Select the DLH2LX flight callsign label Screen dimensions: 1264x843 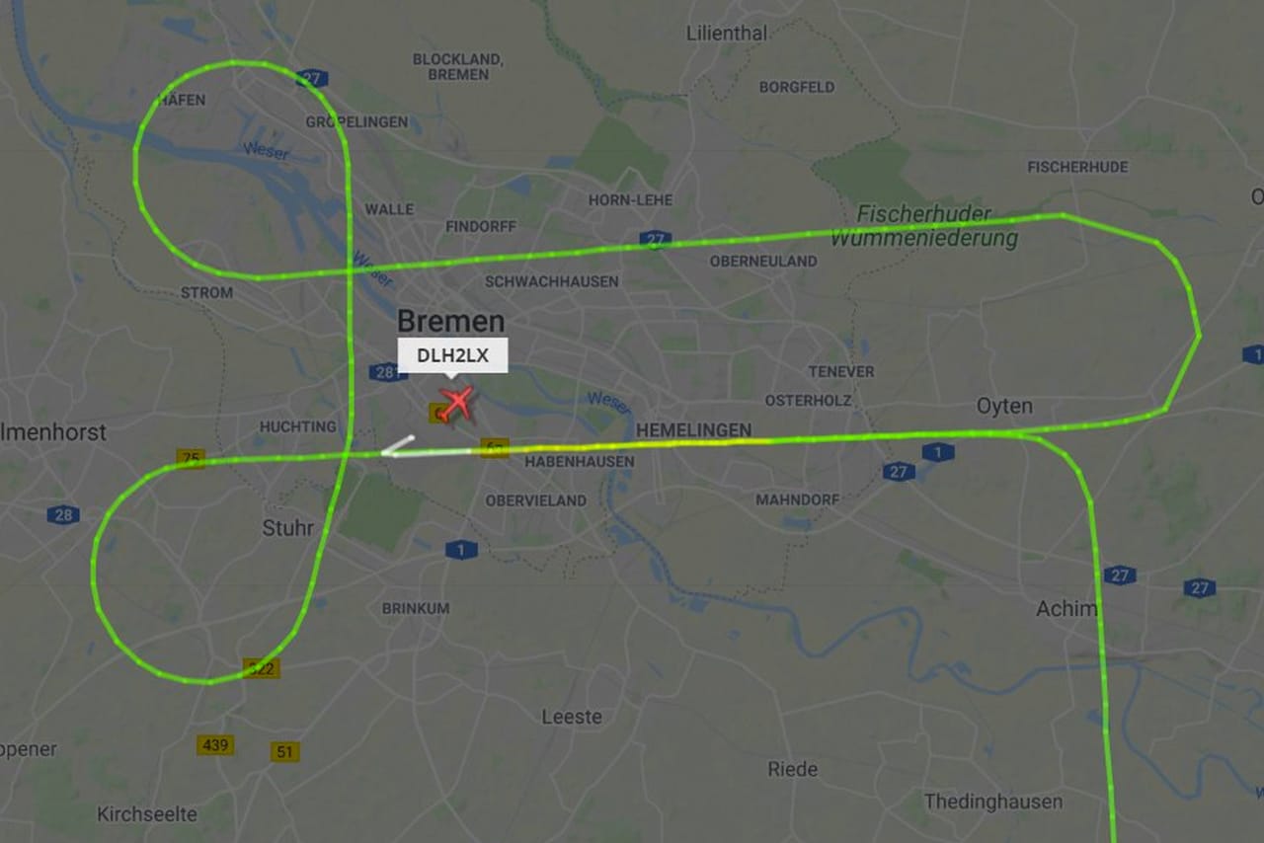pos(452,355)
